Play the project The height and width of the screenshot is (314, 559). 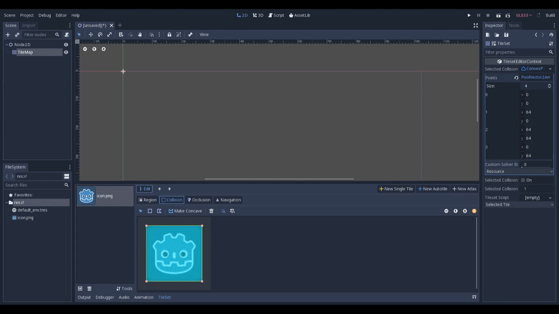click(469, 15)
